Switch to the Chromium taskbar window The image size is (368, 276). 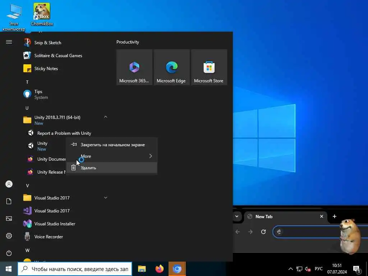point(177,269)
